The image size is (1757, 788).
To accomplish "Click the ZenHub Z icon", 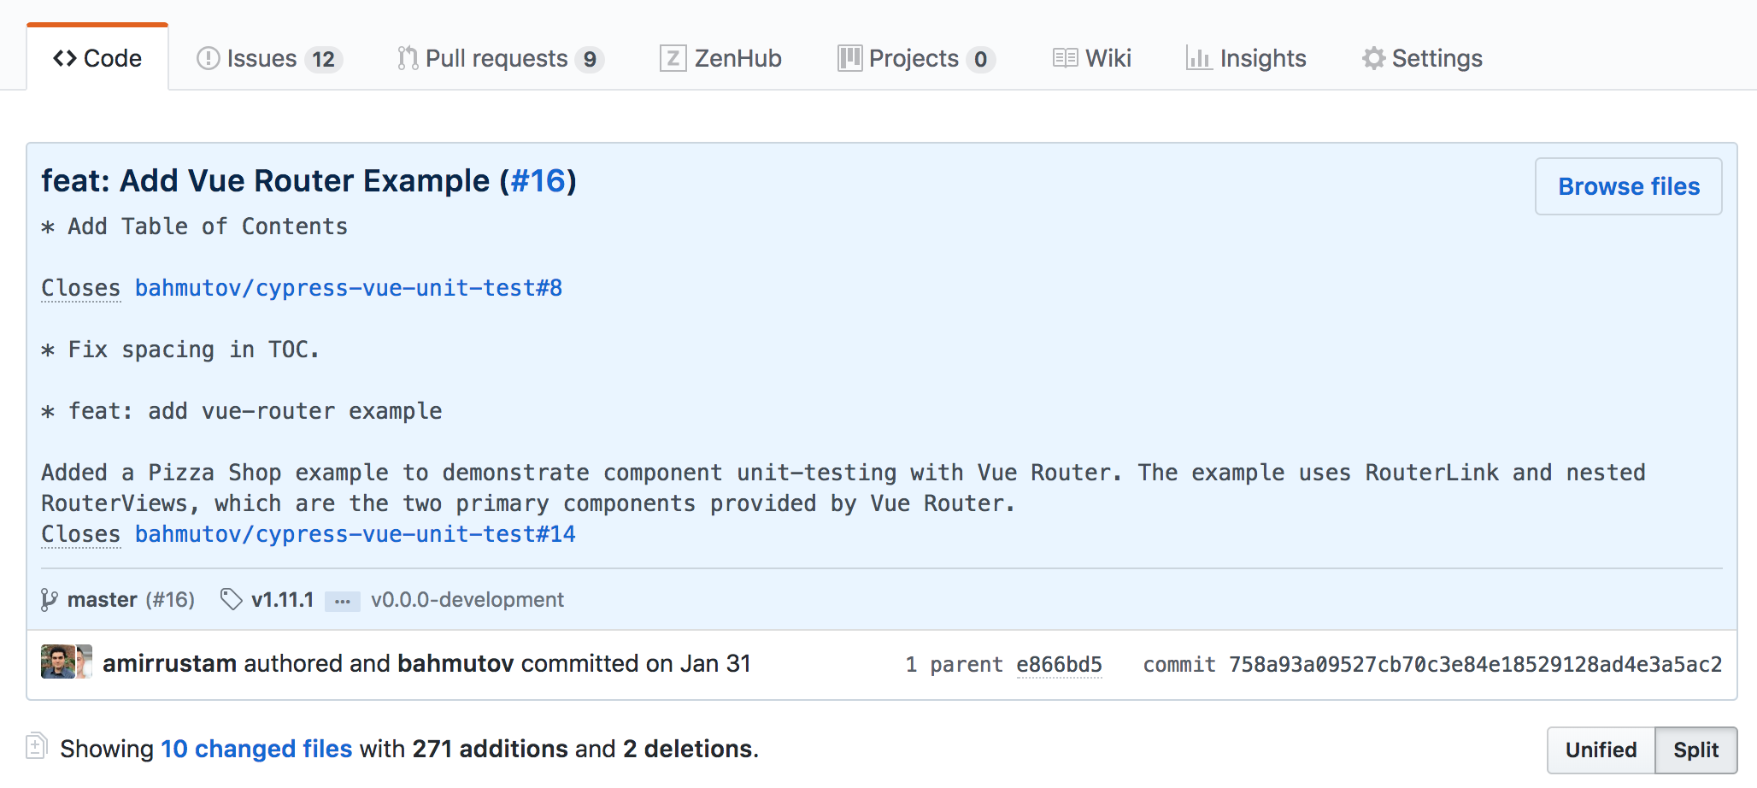I will (x=673, y=58).
